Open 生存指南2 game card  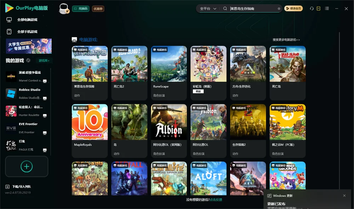coord(248,131)
